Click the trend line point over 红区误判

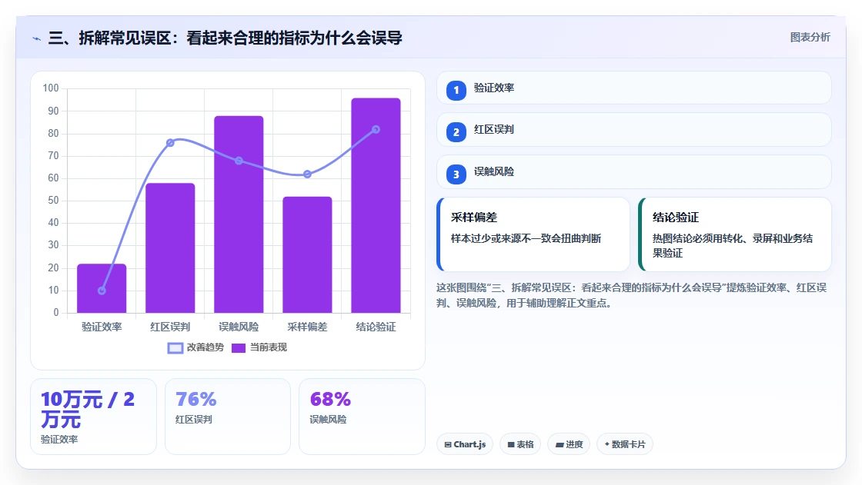point(170,143)
